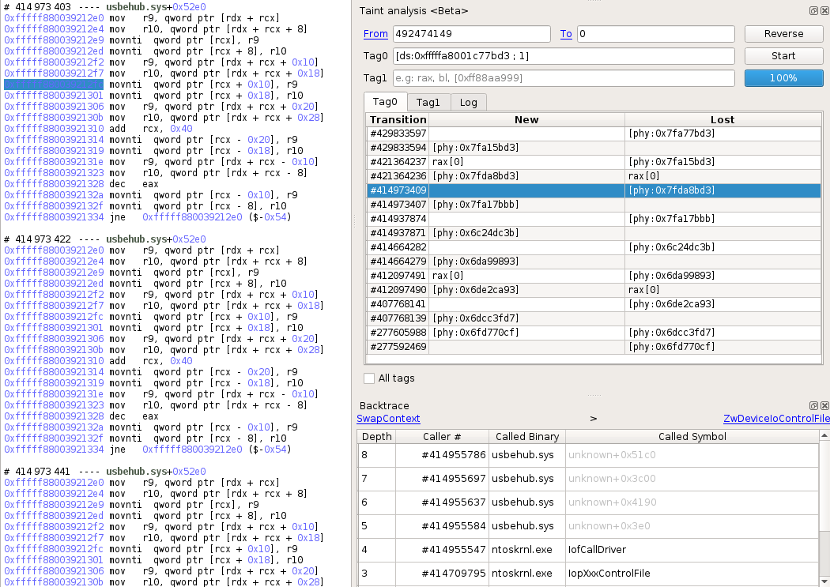The width and height of the screenshot is (830, 587).
Task: Float the Taint analysis panel
Action: [x=813, y=11]
